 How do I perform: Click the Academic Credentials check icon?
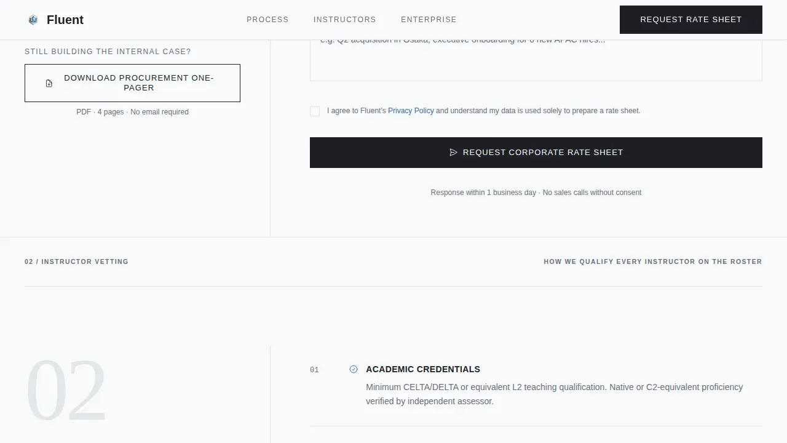coord(354,369)
